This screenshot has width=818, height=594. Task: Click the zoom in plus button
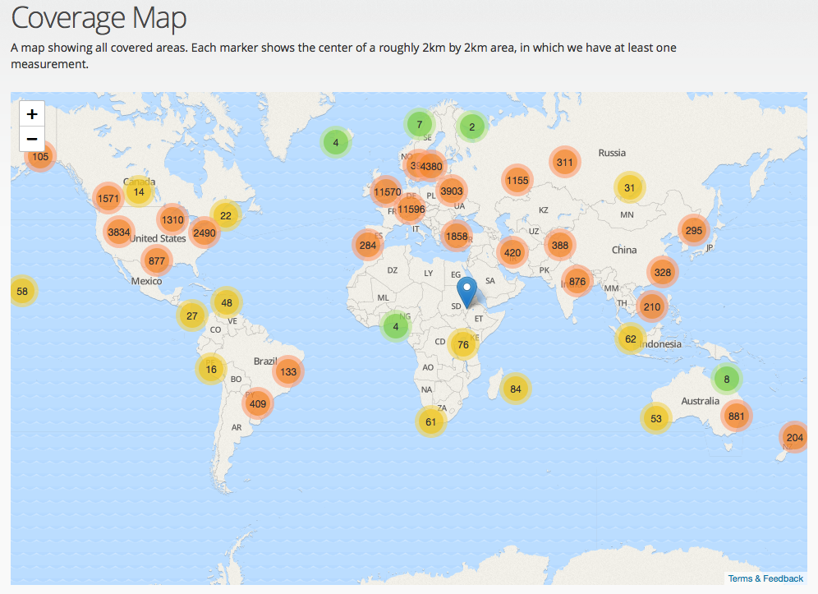[x=32, y=114]
